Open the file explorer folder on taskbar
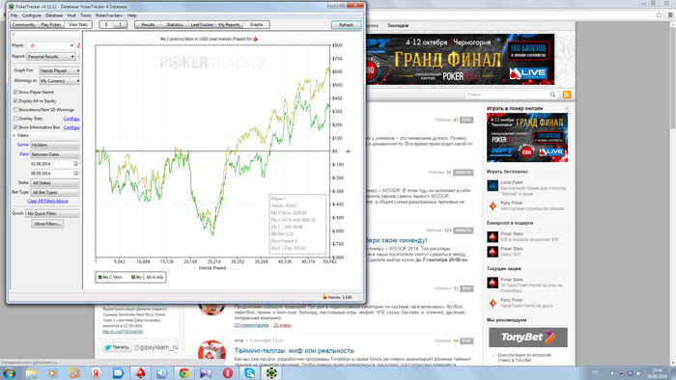Image resolution: width=676 pixels, height=380 pixels. [x=31, y=373]
